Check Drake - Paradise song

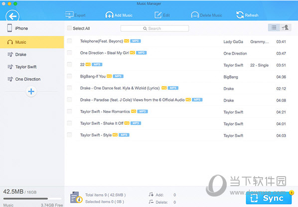[69, 100]
